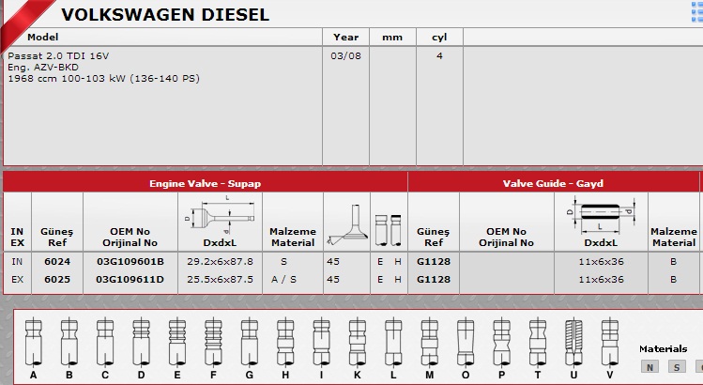
Task: Select valve stem type M icon
Action: point(429,341)
